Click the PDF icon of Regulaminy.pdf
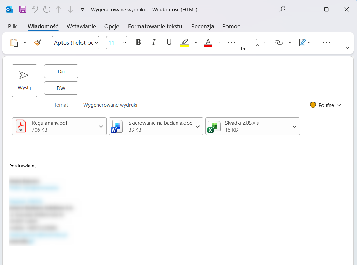Viewport: 357px width, 265px height. coord(21,126)
